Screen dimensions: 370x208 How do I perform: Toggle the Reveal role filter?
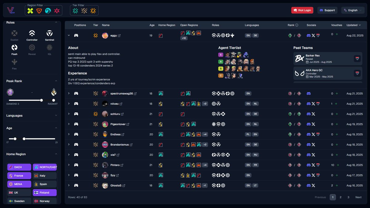coord(32,50)
